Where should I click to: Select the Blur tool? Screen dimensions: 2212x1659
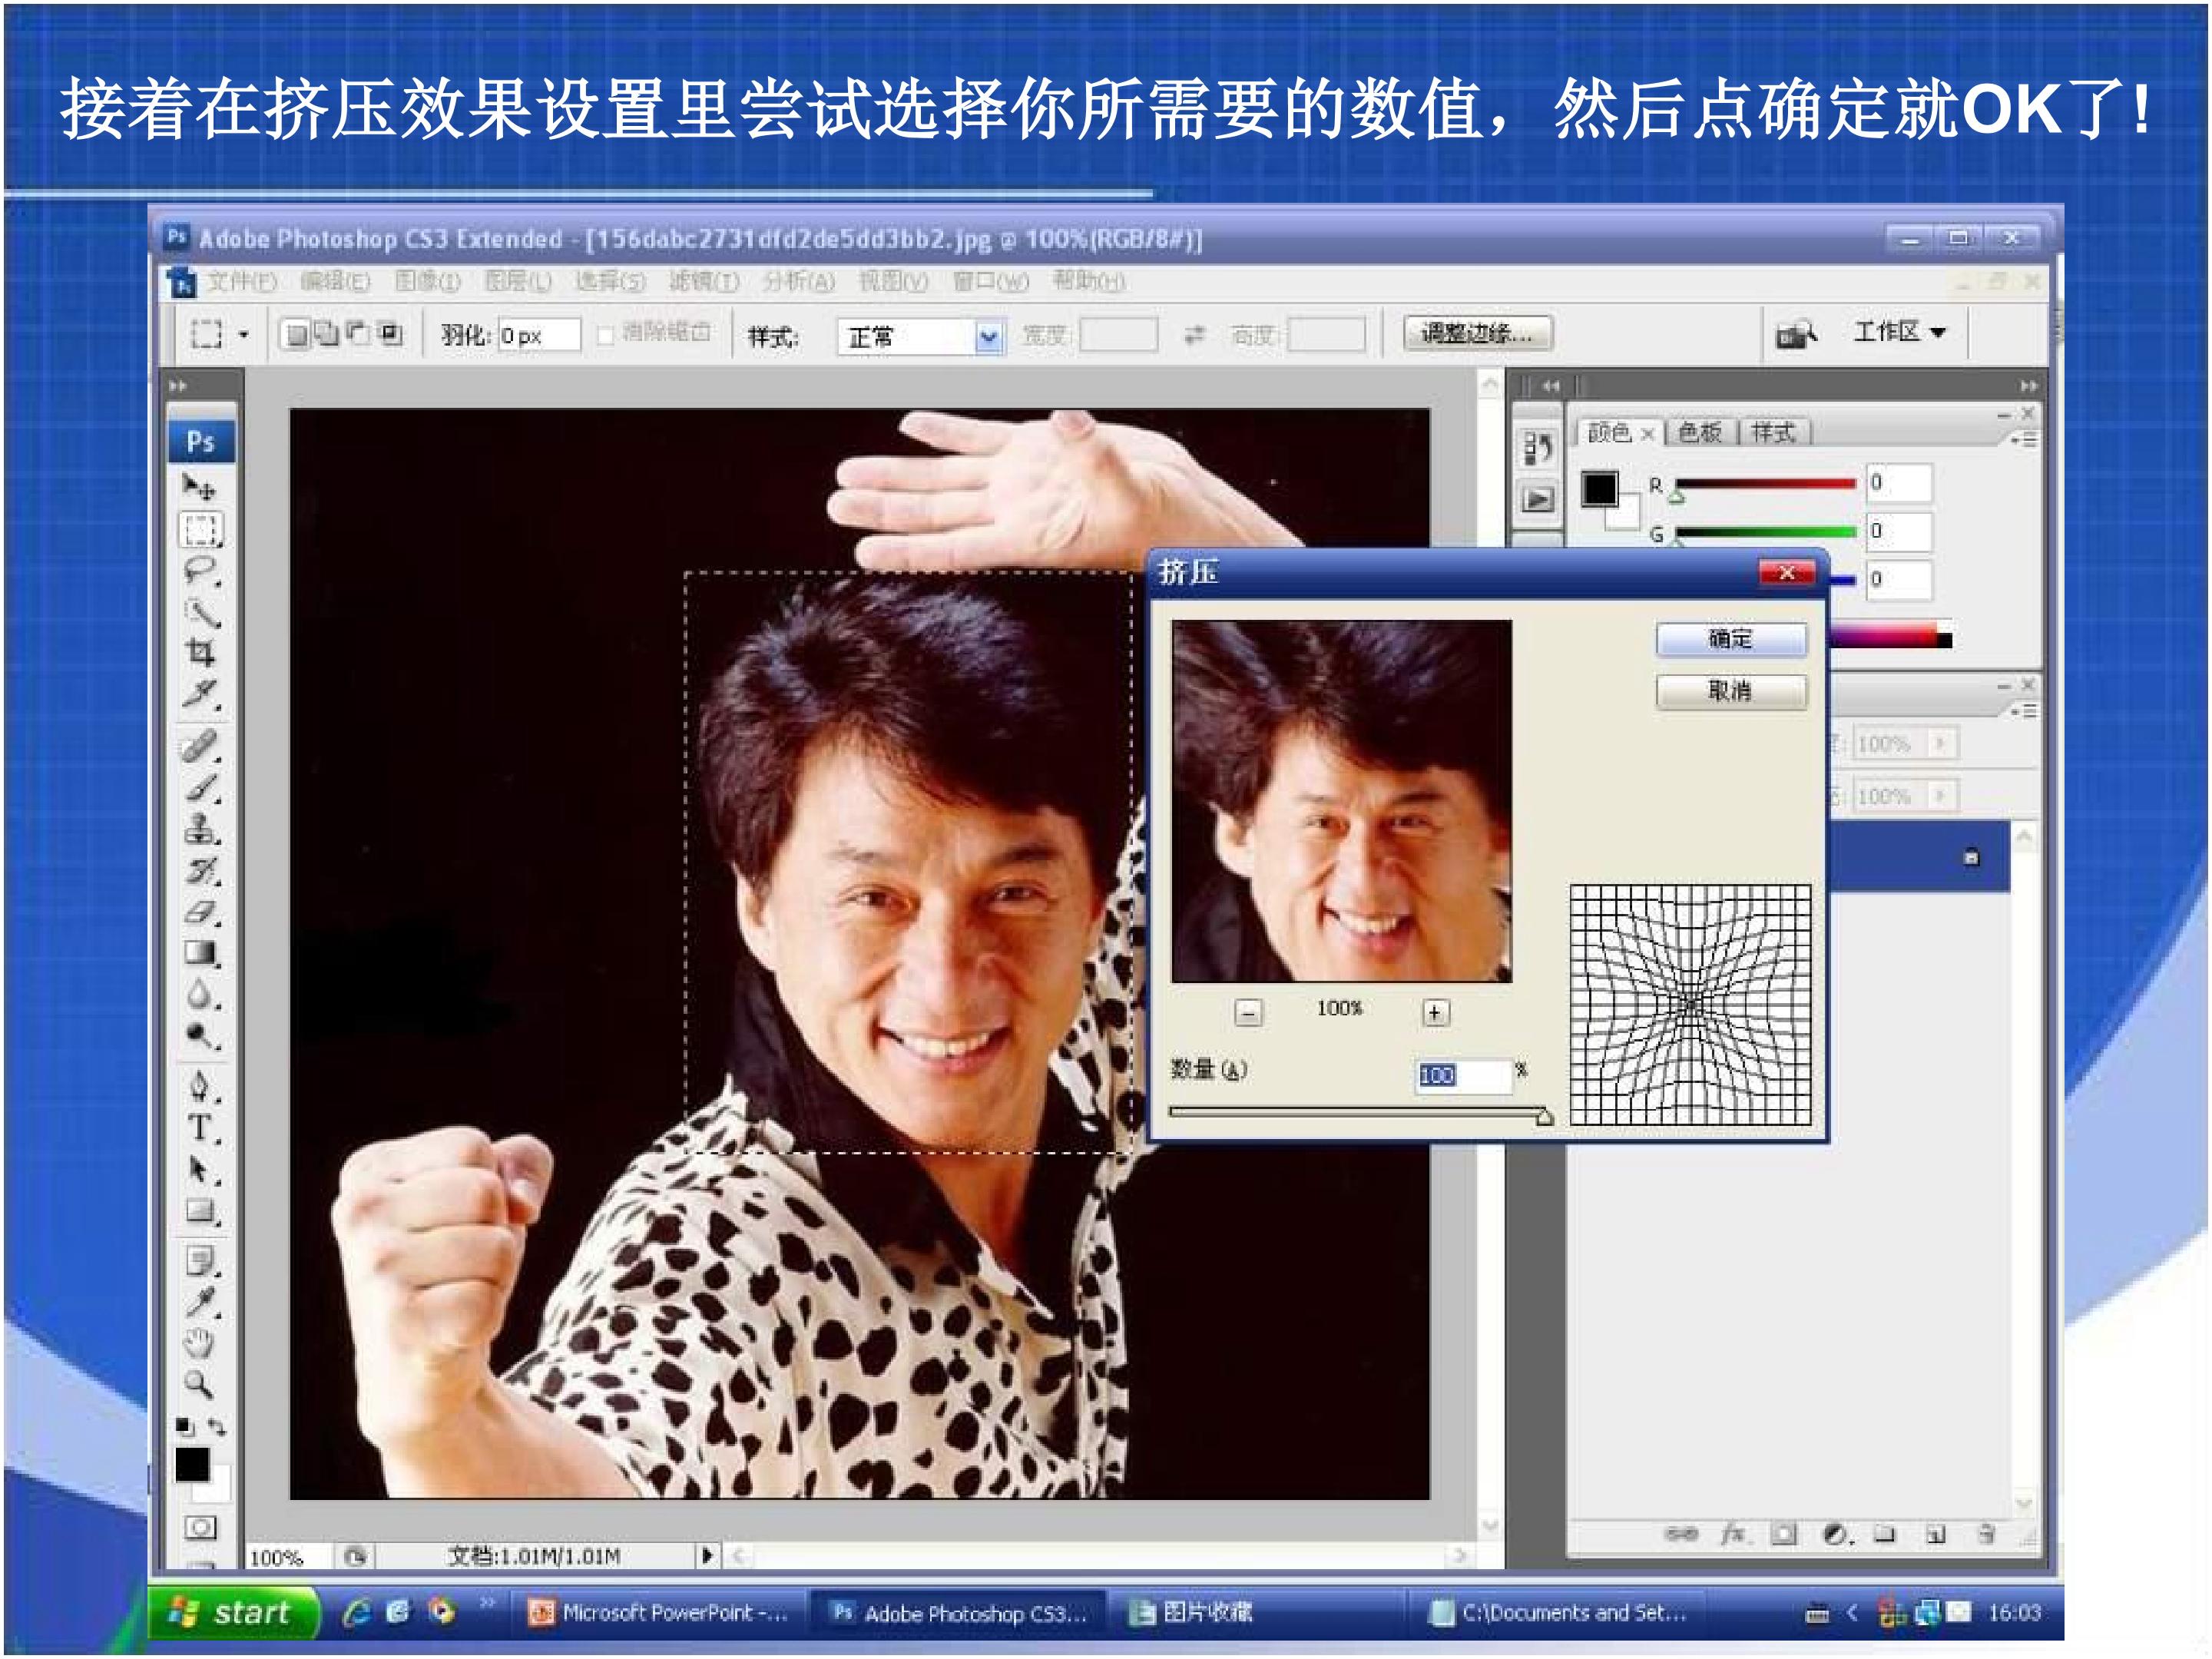pos(200,994)
